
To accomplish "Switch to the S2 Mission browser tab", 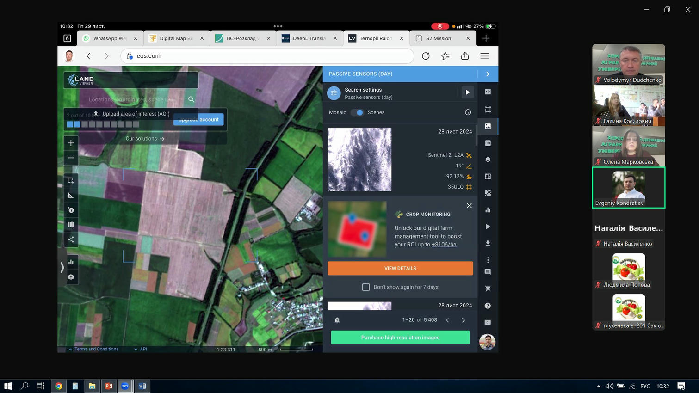I will pyautogui.click(x=438, y=38).
